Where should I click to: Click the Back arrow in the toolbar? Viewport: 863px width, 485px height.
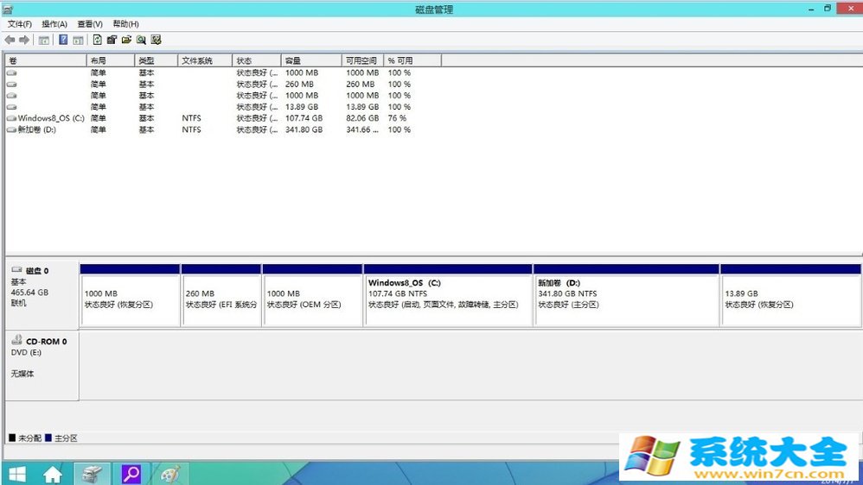(10, 40)
